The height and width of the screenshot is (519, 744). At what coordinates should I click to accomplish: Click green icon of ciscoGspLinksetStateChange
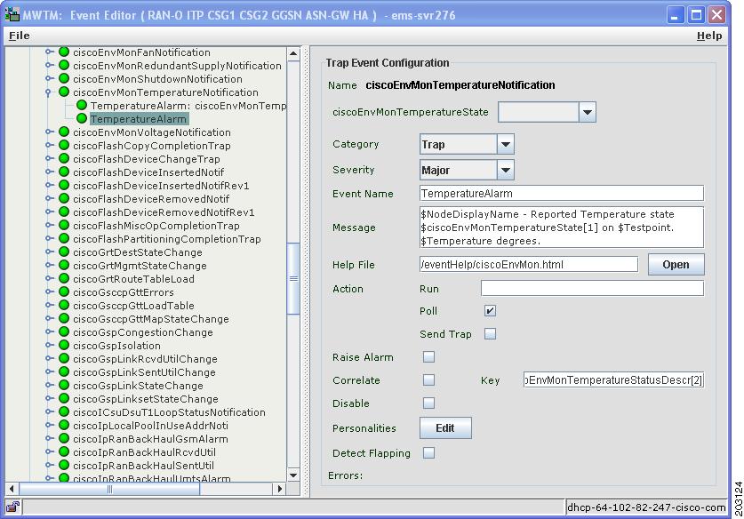pos(64,398)
